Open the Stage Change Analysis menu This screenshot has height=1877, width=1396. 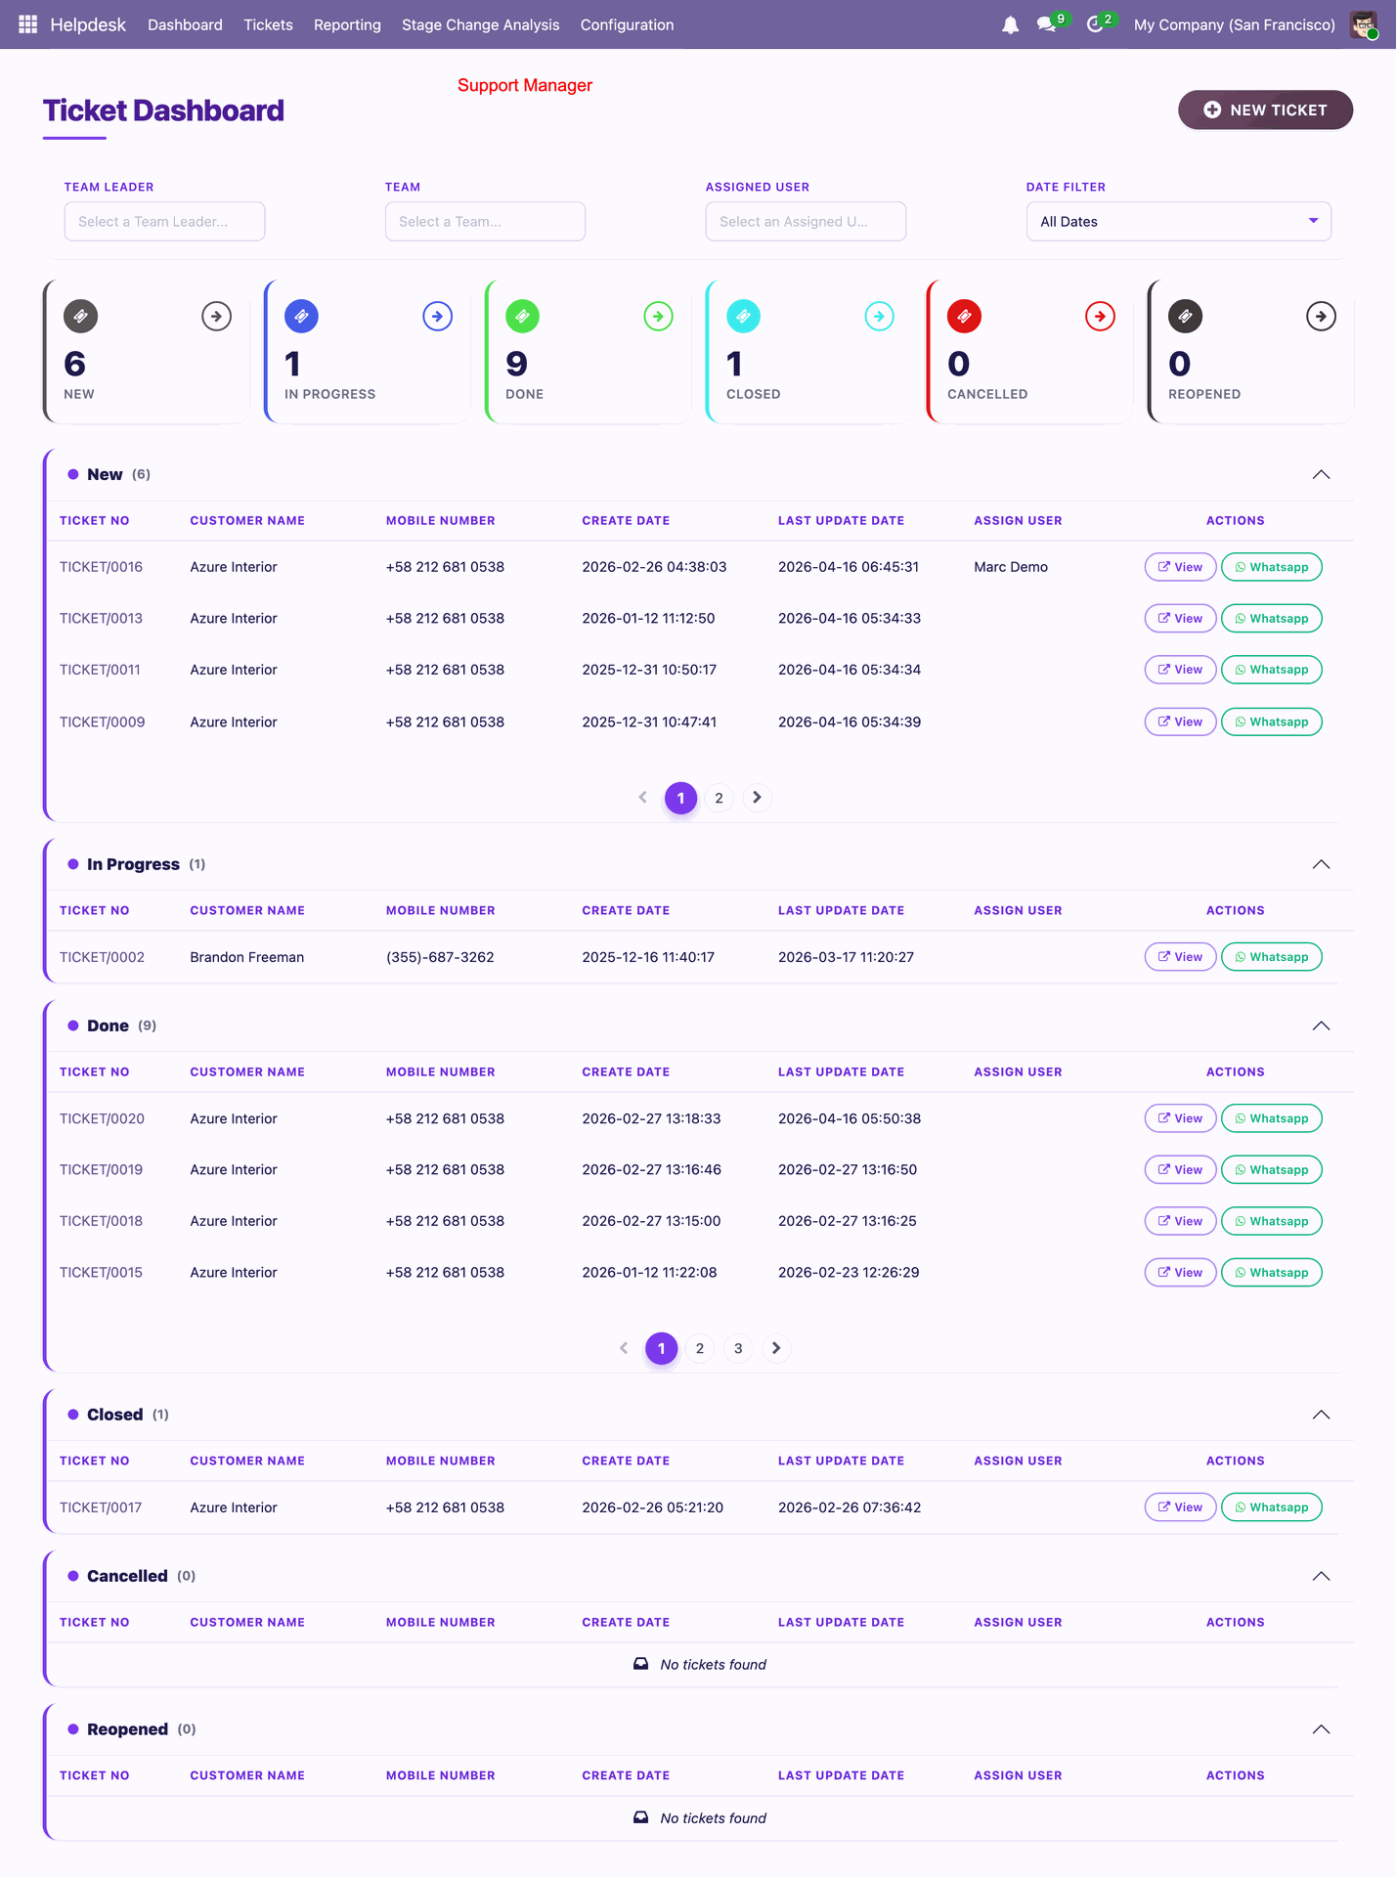(480, 24)
